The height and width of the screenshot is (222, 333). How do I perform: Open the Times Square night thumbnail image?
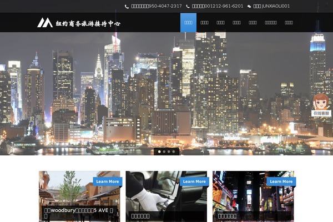click(x=253, y=196)
